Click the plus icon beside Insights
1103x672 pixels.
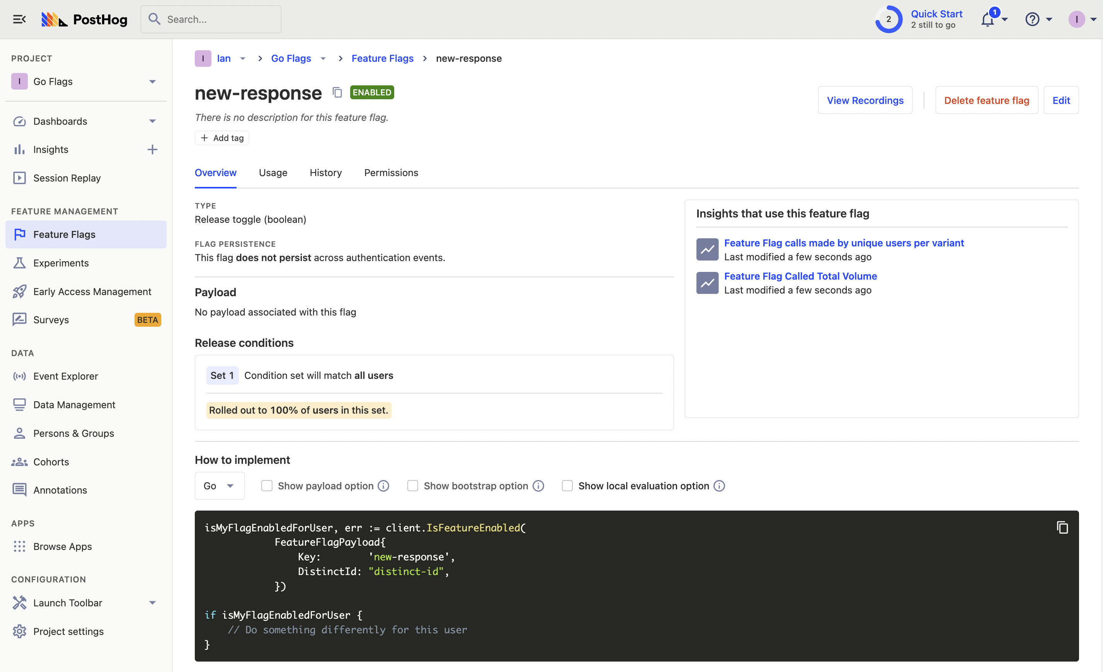coord(152,149)
